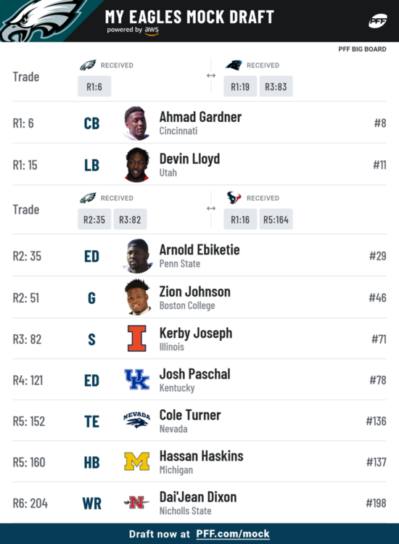Click the PFF BIG BOARD label
This screenshot has height=544, width=399.
coord(362,49)
